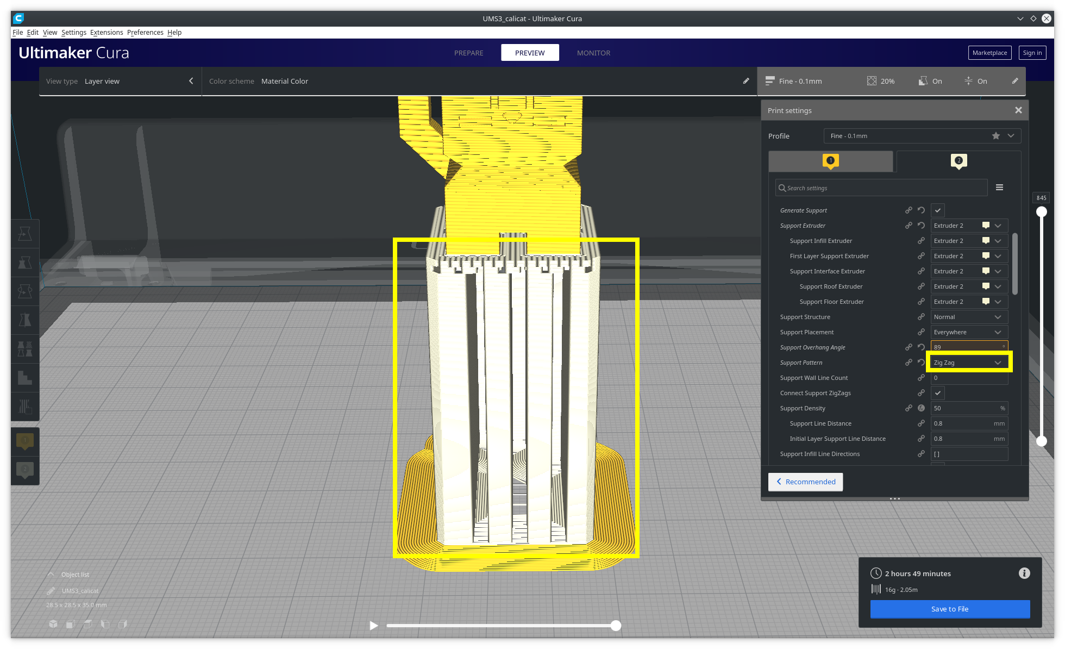Select the Rotate tool in left toolbar
The height and width of the screenshot is (649, 1065).
(25, 291)
